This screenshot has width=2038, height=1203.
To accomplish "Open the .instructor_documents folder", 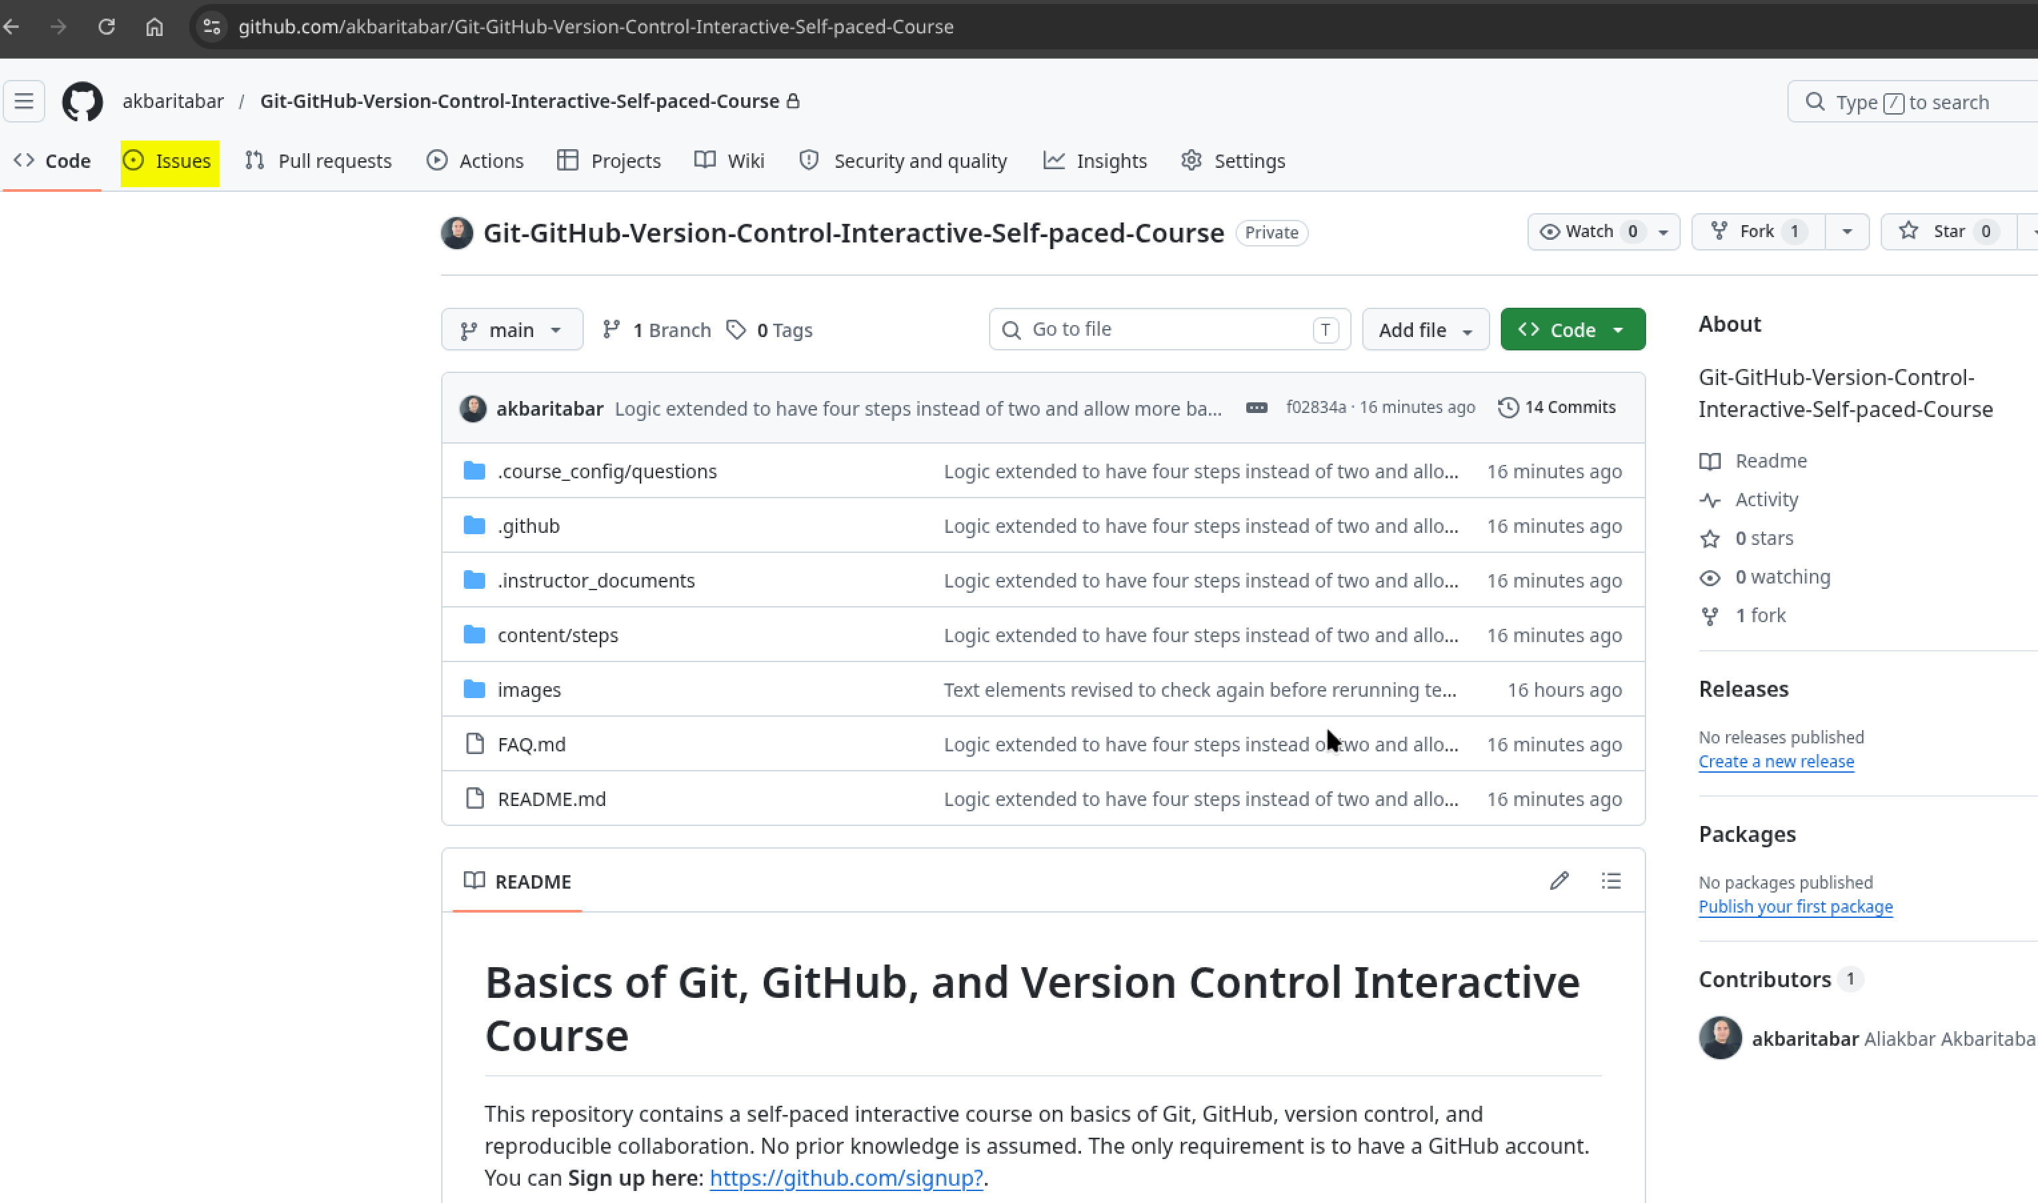I will pos(596,580).
